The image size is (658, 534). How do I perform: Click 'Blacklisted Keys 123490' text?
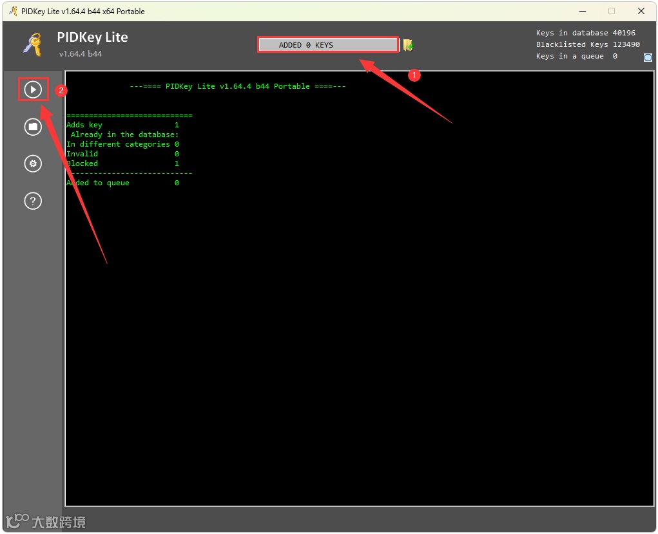click(x=588, y=44)
